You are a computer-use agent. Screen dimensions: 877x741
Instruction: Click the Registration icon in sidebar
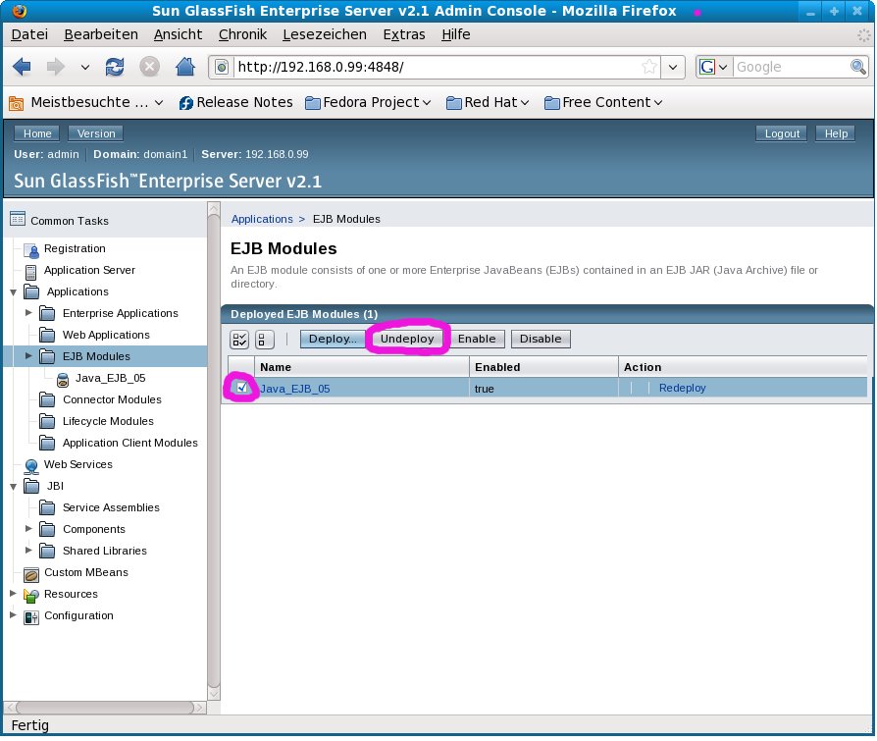30,249
